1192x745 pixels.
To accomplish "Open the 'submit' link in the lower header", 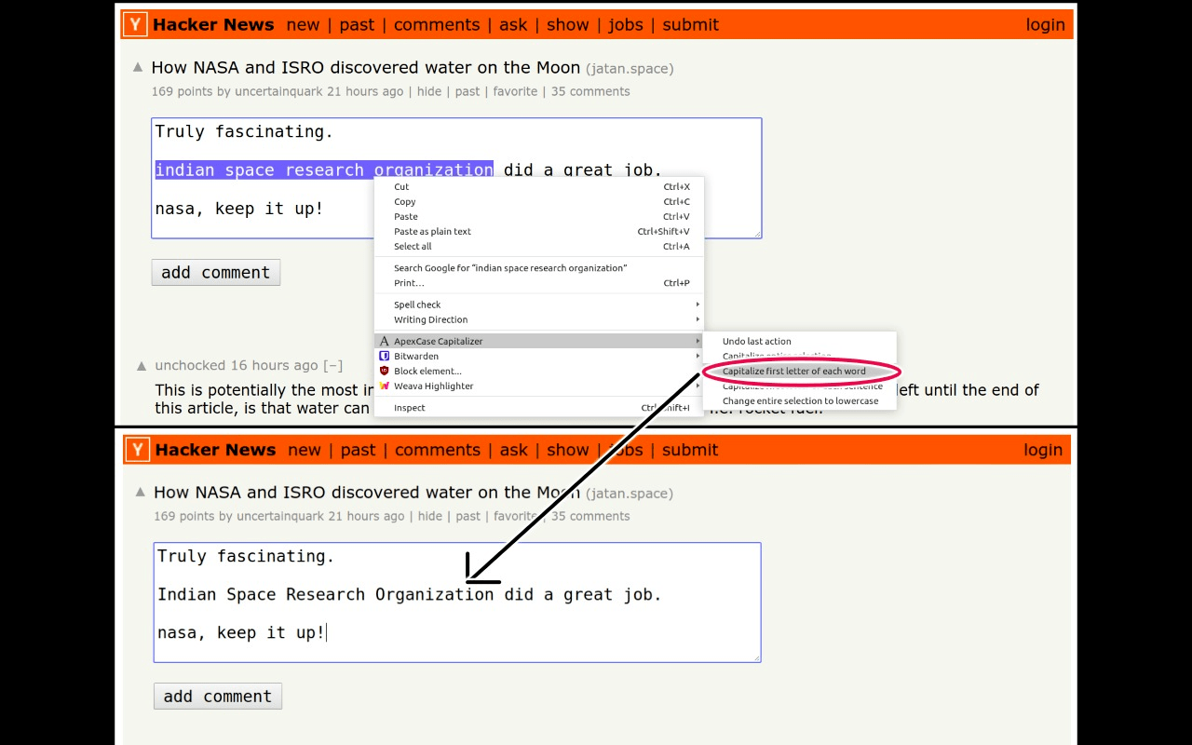I will pos(690,450).
